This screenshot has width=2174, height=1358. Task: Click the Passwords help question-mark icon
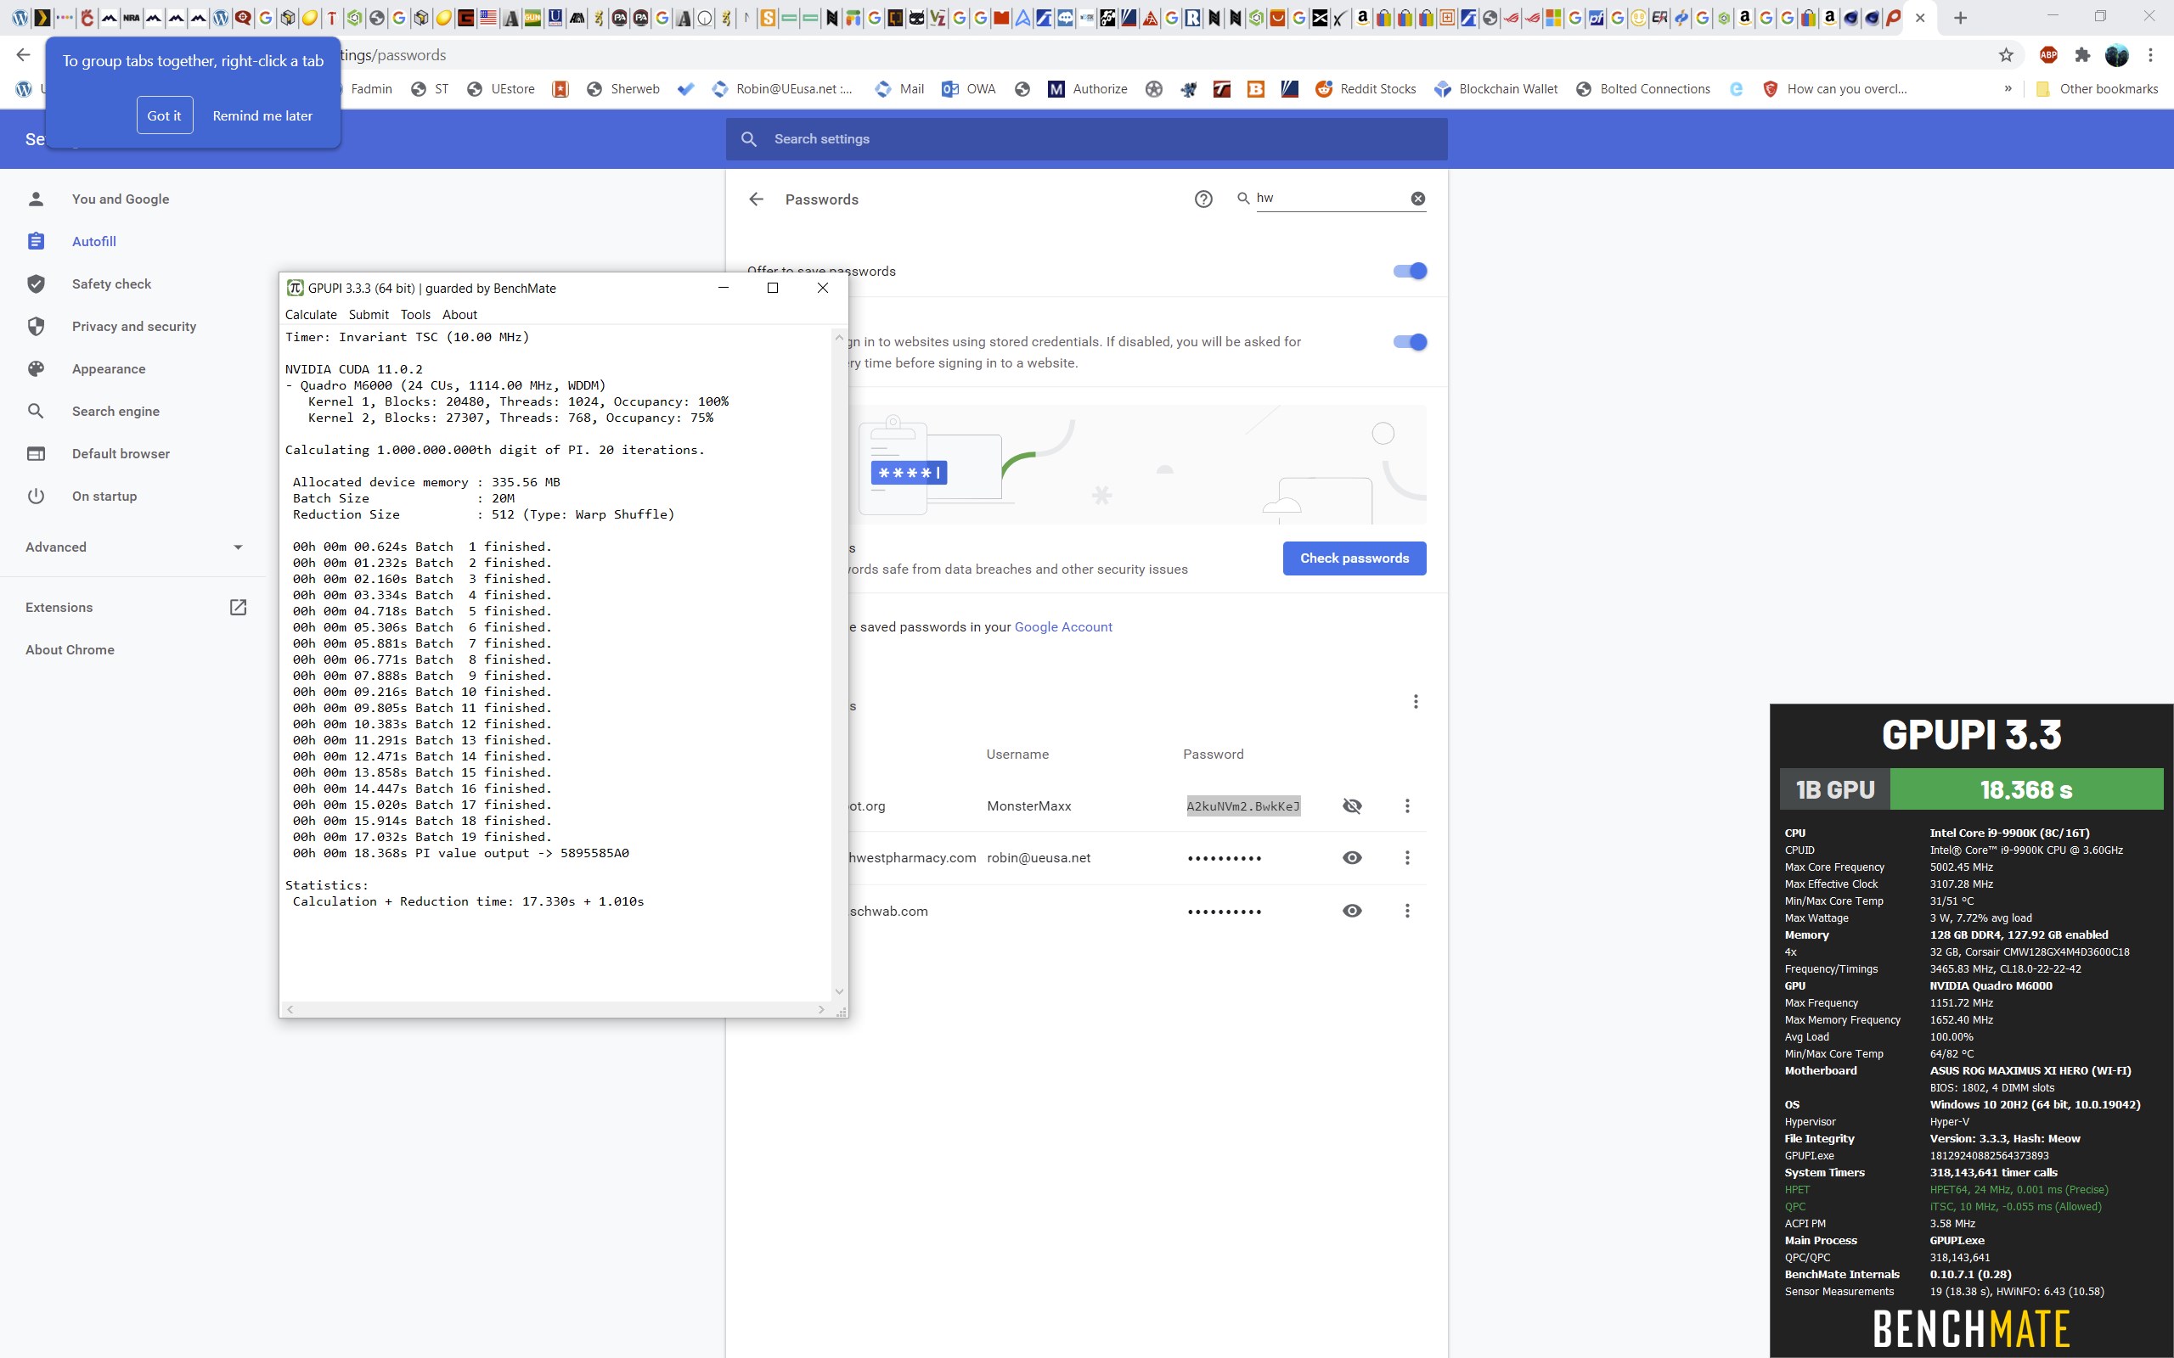1204,199
